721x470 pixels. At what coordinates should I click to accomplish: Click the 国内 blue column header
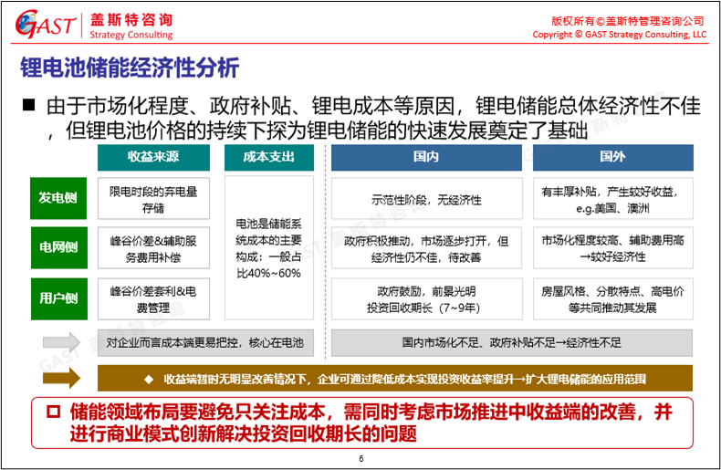426,157
